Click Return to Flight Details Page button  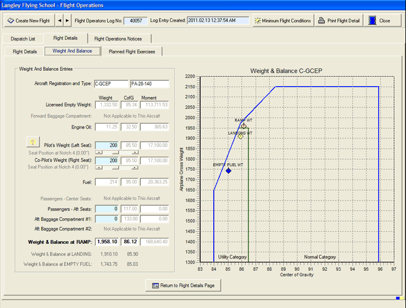[183, 286]
